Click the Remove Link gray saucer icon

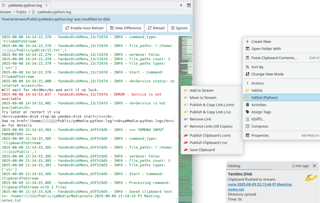pos(186,119)
